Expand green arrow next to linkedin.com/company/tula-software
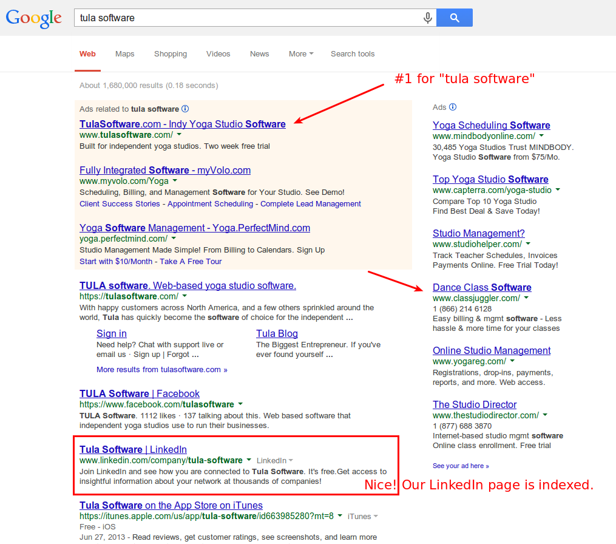Image resolution: width=616 pixels, height=544 pixels. (x=249, y=460)
